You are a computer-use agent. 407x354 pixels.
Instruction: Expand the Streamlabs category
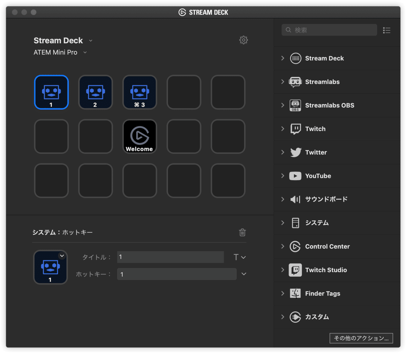(x=283, y=82)
